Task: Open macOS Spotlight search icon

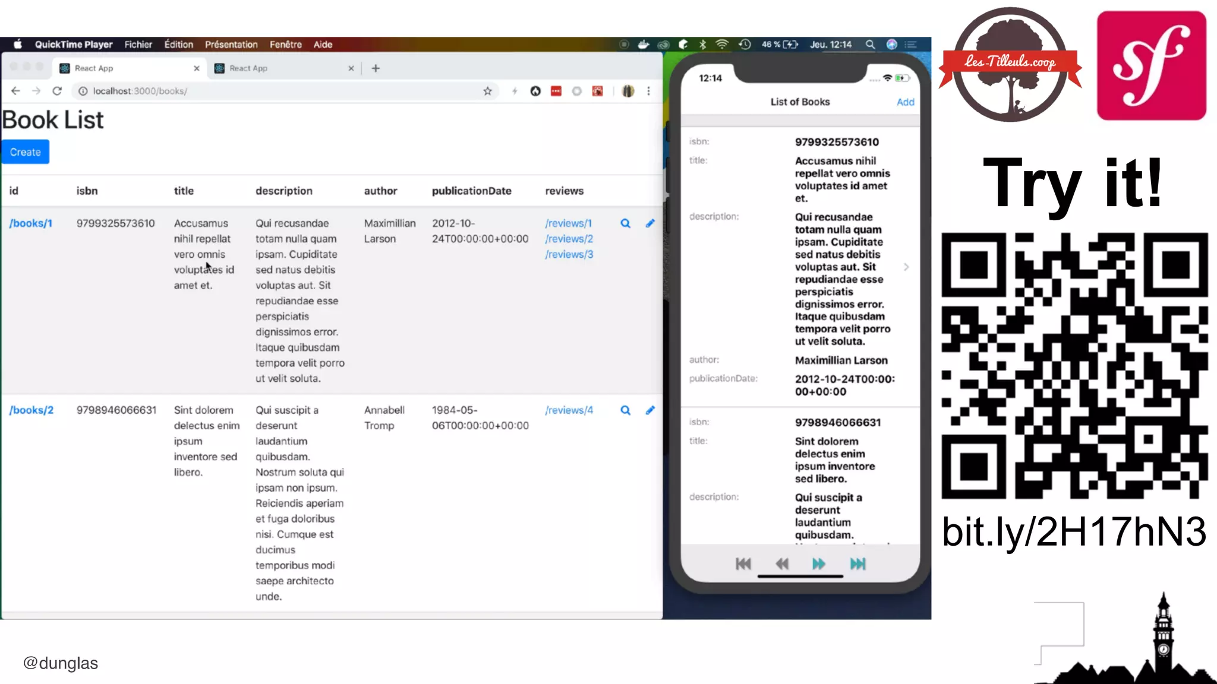Action: coord(870,45)
